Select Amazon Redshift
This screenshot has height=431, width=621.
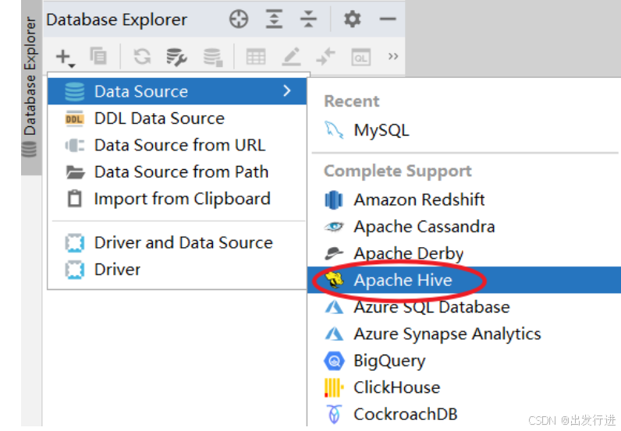[464, 200]
